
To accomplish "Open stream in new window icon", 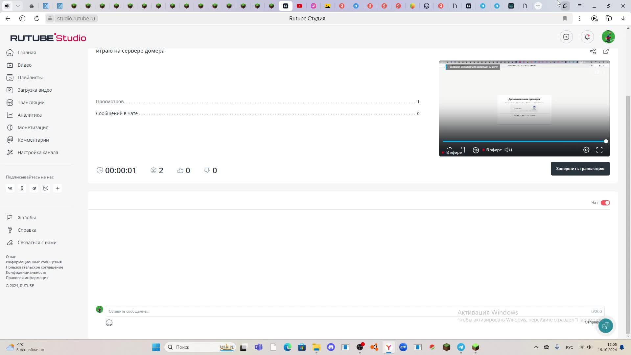I will tap(606, 51).
